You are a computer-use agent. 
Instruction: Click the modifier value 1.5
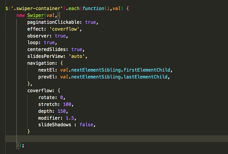[x=70, y=118]
